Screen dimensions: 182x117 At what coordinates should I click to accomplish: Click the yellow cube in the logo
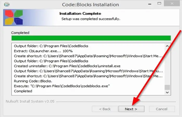[x=9, y=21]
